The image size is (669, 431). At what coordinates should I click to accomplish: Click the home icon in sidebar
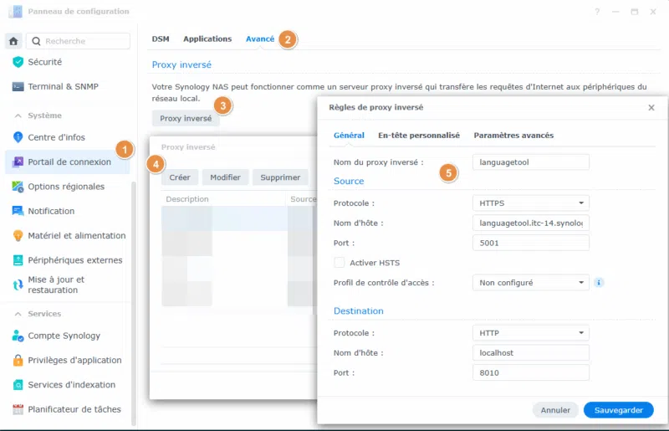click(x=13, y=41)
